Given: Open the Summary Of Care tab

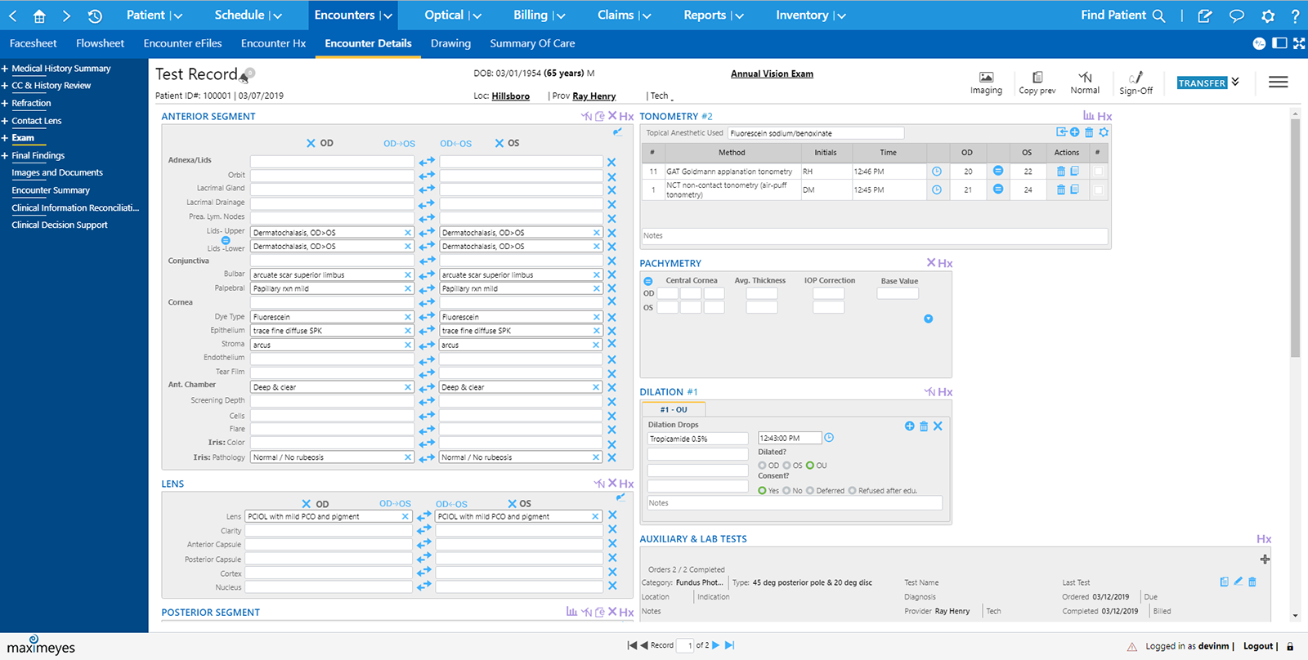Looking at the screenshot, I should 532,43.
